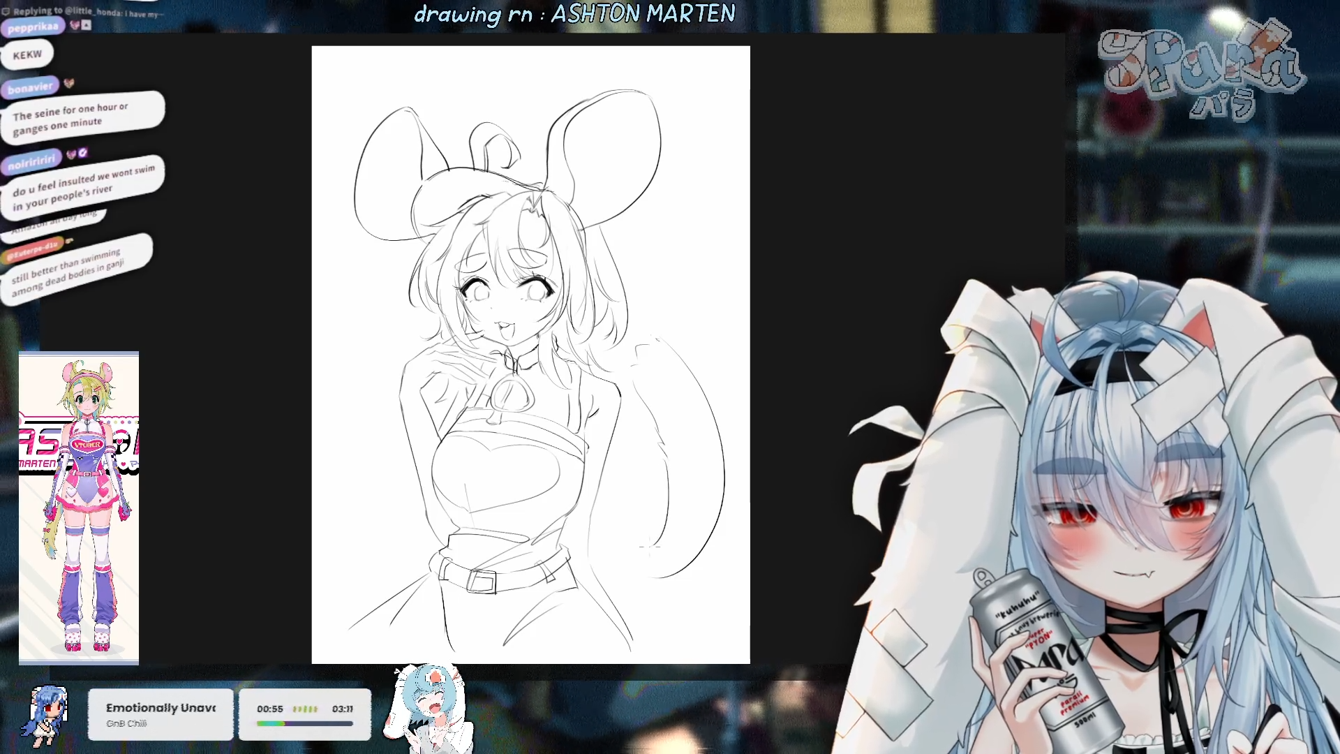Click the Euterpe-d1u username tag
1340x754 pixels.
click(33, 249)
